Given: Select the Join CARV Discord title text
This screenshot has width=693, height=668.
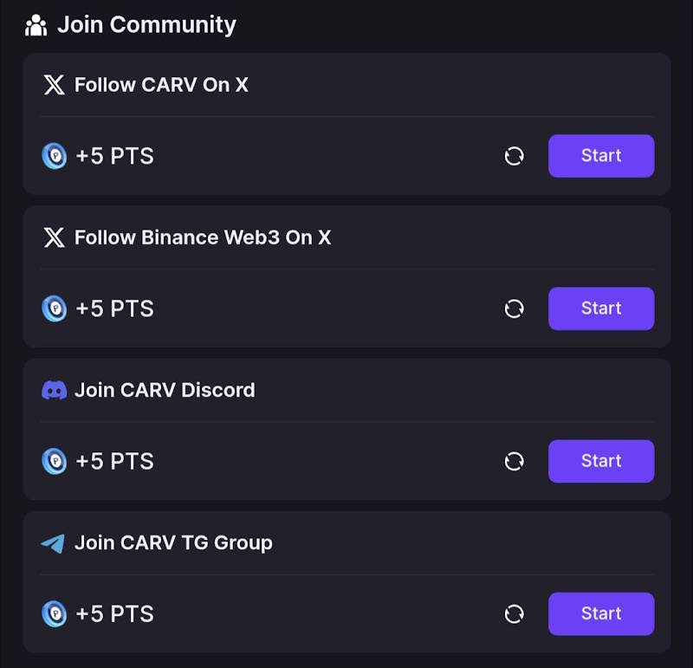Looking at the screenshot, I should 165,391.
